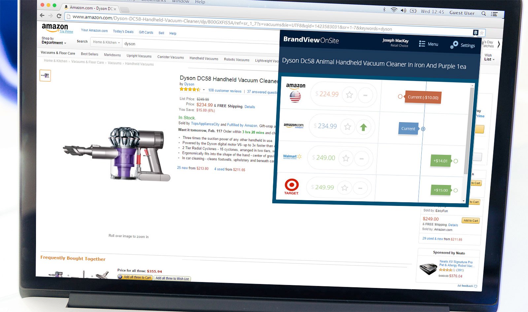This screenshot has height=312, width=528.
Task: Click the minus button in the Walmart row
Action: [361, 158]
